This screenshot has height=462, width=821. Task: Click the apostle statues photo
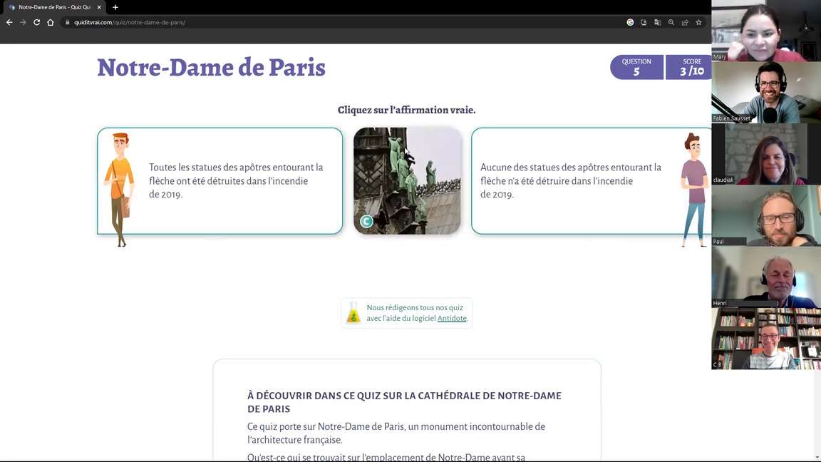407,180
